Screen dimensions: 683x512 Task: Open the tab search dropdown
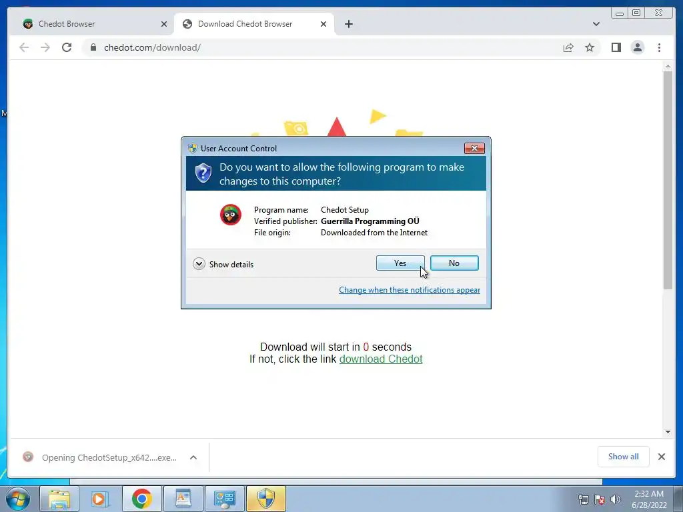(596, 24)
